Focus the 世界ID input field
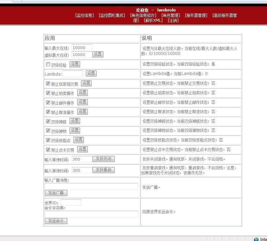267x241 pixels. tap(71, 202)
